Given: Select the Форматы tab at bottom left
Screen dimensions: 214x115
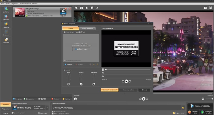Looking at the screenshot, I should (6, 105).
